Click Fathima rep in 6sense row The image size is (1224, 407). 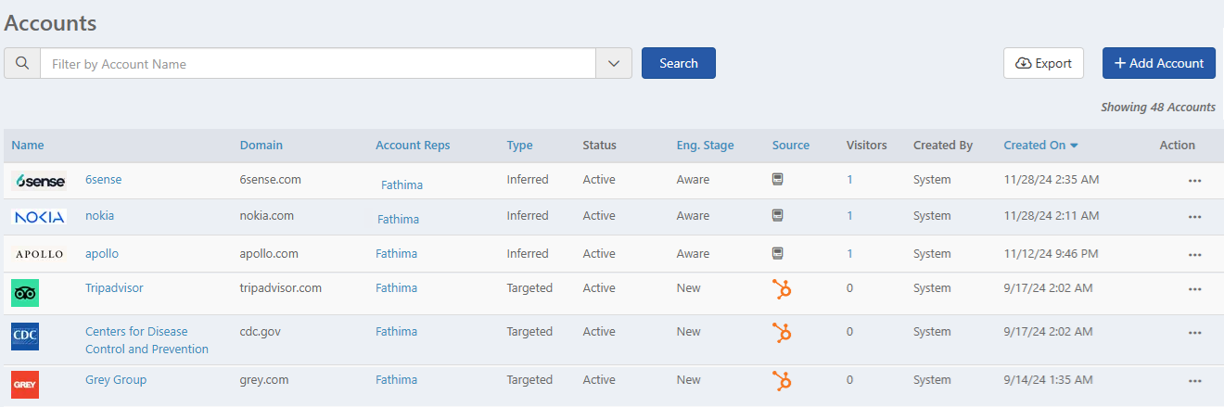(402, 185)
